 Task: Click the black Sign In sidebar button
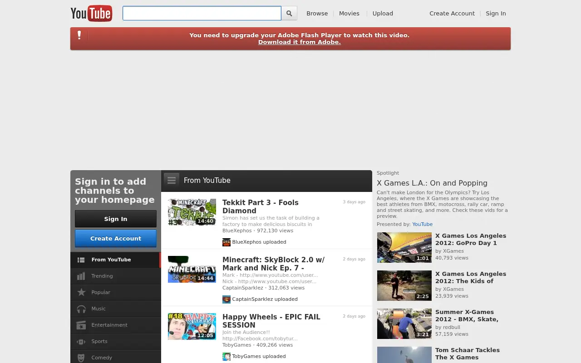pos(116,219)
